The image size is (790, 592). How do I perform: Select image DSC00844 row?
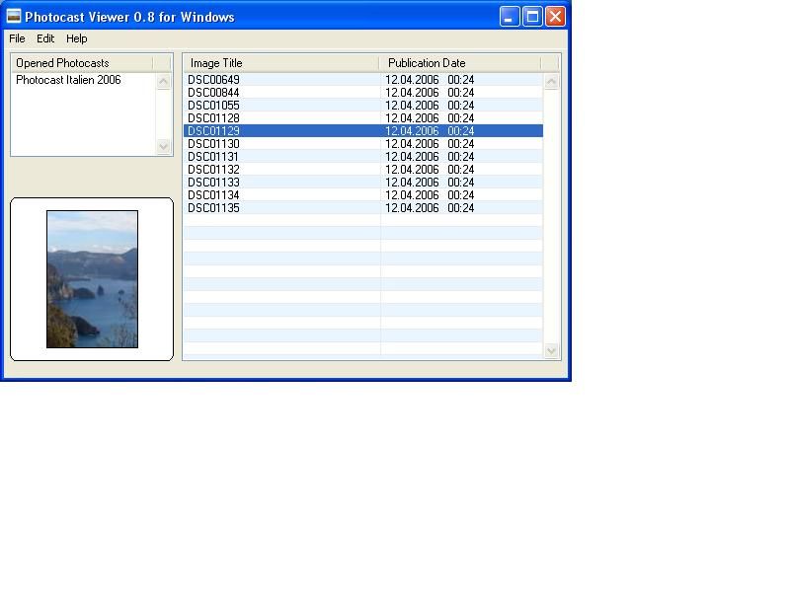coord(213,93)
